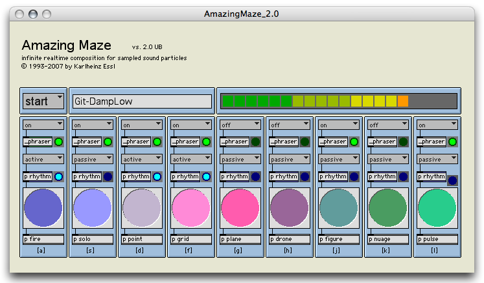The image size is (484, 283).
Task: Toggle the dark phraser LED in drone channel
Action: pos(305,141)
